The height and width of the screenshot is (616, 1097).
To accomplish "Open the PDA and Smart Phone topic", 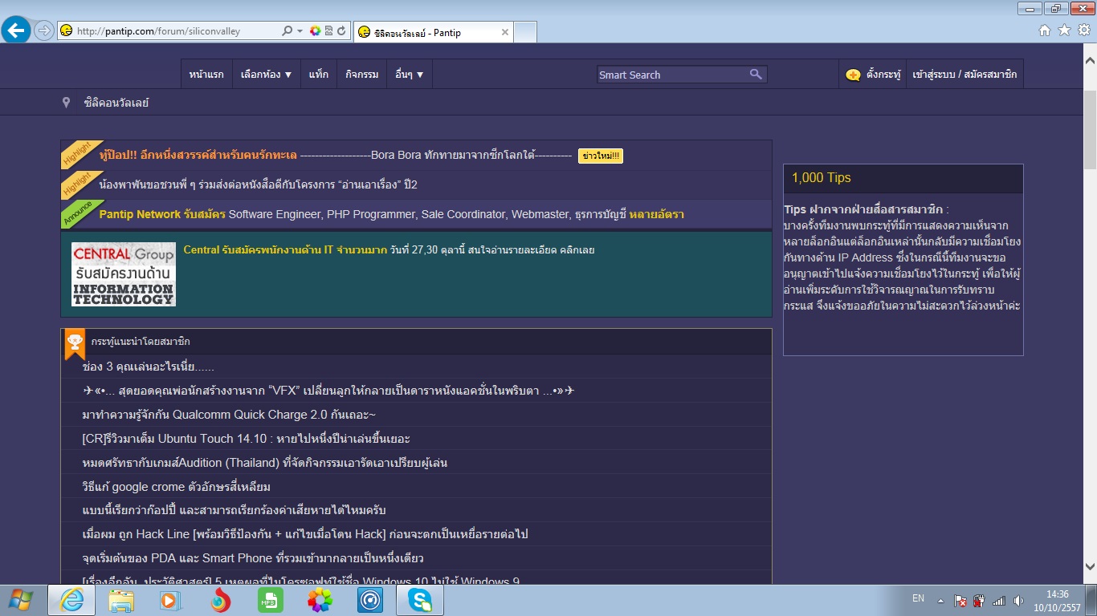I will click(x=253, y=558).
